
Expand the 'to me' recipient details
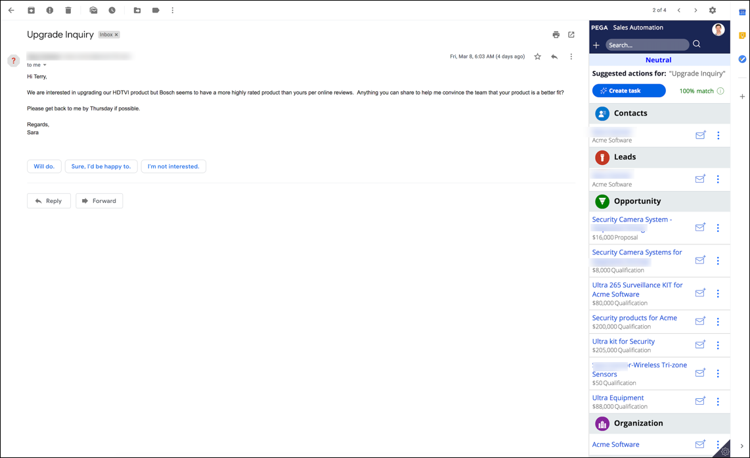click(45, 65)
